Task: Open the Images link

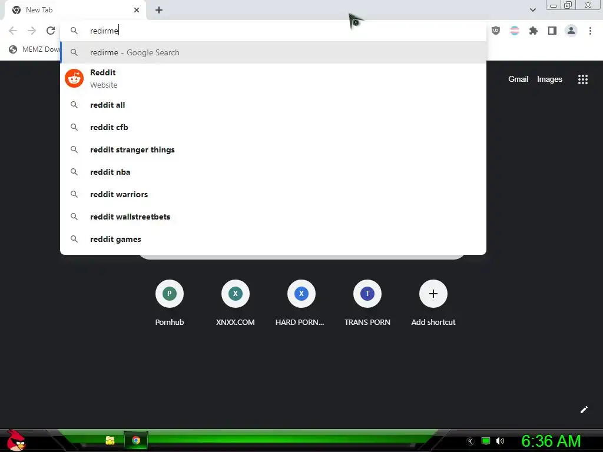Action: (x=549, y=79)
